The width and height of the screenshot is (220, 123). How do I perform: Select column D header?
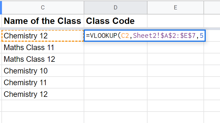(x=116, y=8)
